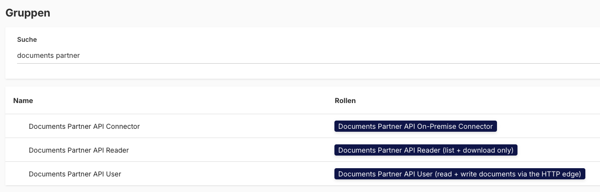
Task: Open the Documents Partner API Reader group
Action: pyautogui.click(x=79, y=150)
